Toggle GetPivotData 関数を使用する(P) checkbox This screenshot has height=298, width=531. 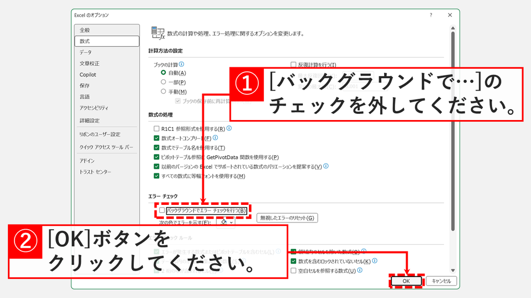click(157, 157)
